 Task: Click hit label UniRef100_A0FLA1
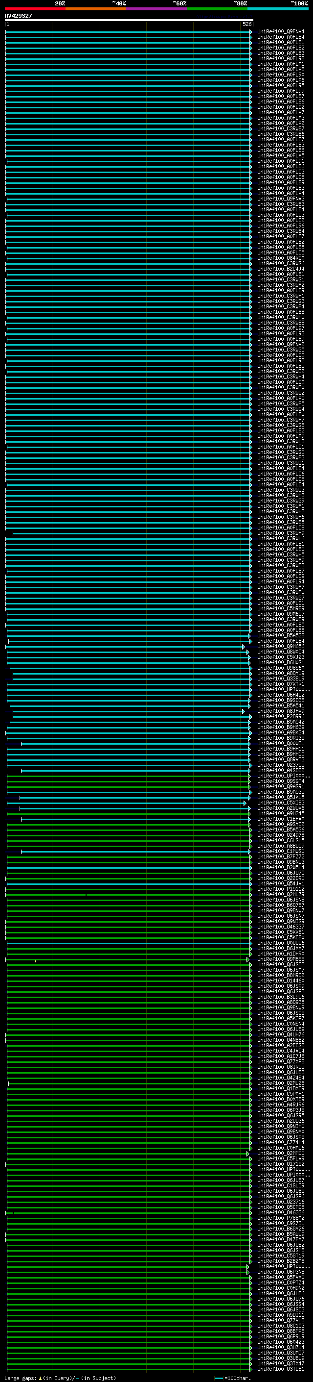281,64
